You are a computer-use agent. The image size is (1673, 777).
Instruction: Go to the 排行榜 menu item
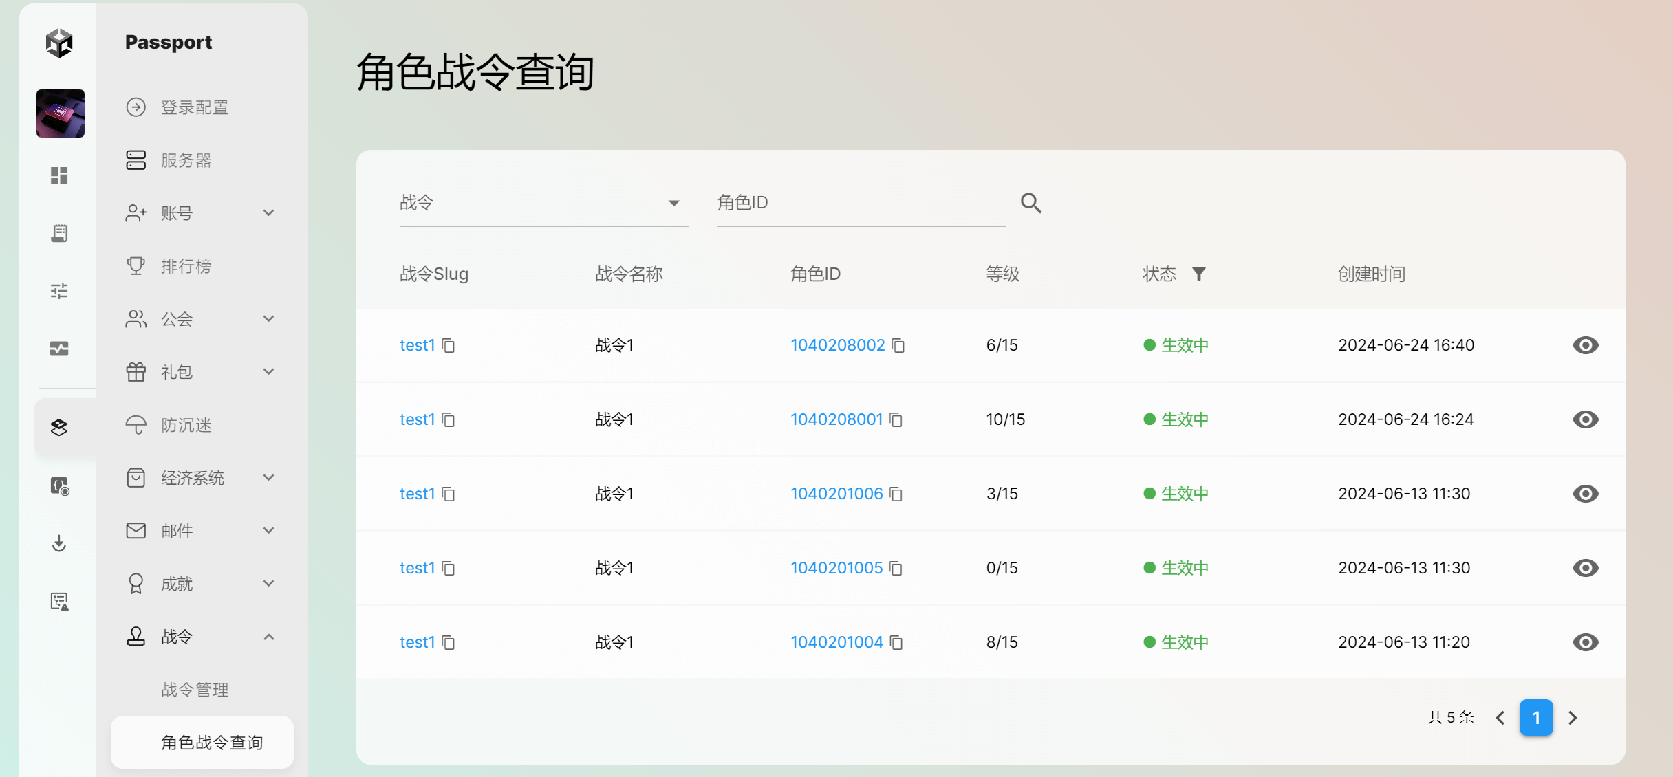[x=186, y=266]
